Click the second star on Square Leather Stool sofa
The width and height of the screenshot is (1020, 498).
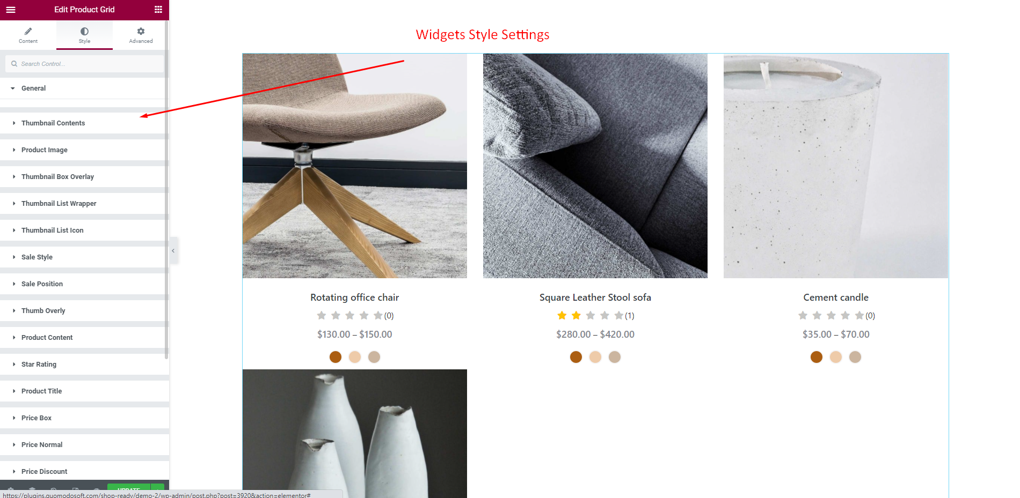click(576, 315)
